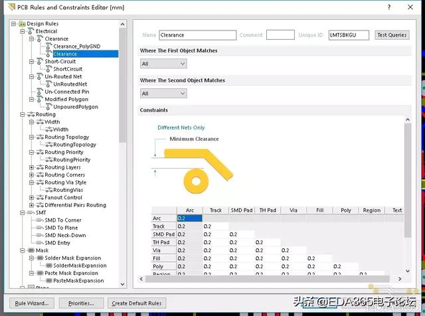Expand the Routing Corners node

[x=31, y=175]
